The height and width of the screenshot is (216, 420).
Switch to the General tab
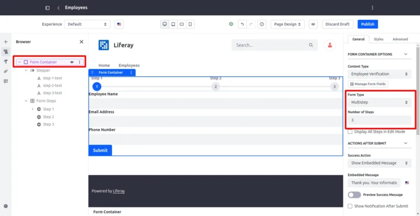coord(358,39)
